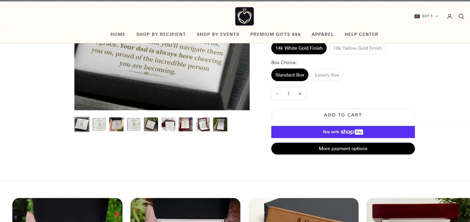The height and width of the screenshot is (222, 470).
Task: Select the Standard Box option
Action: point(290,75)
